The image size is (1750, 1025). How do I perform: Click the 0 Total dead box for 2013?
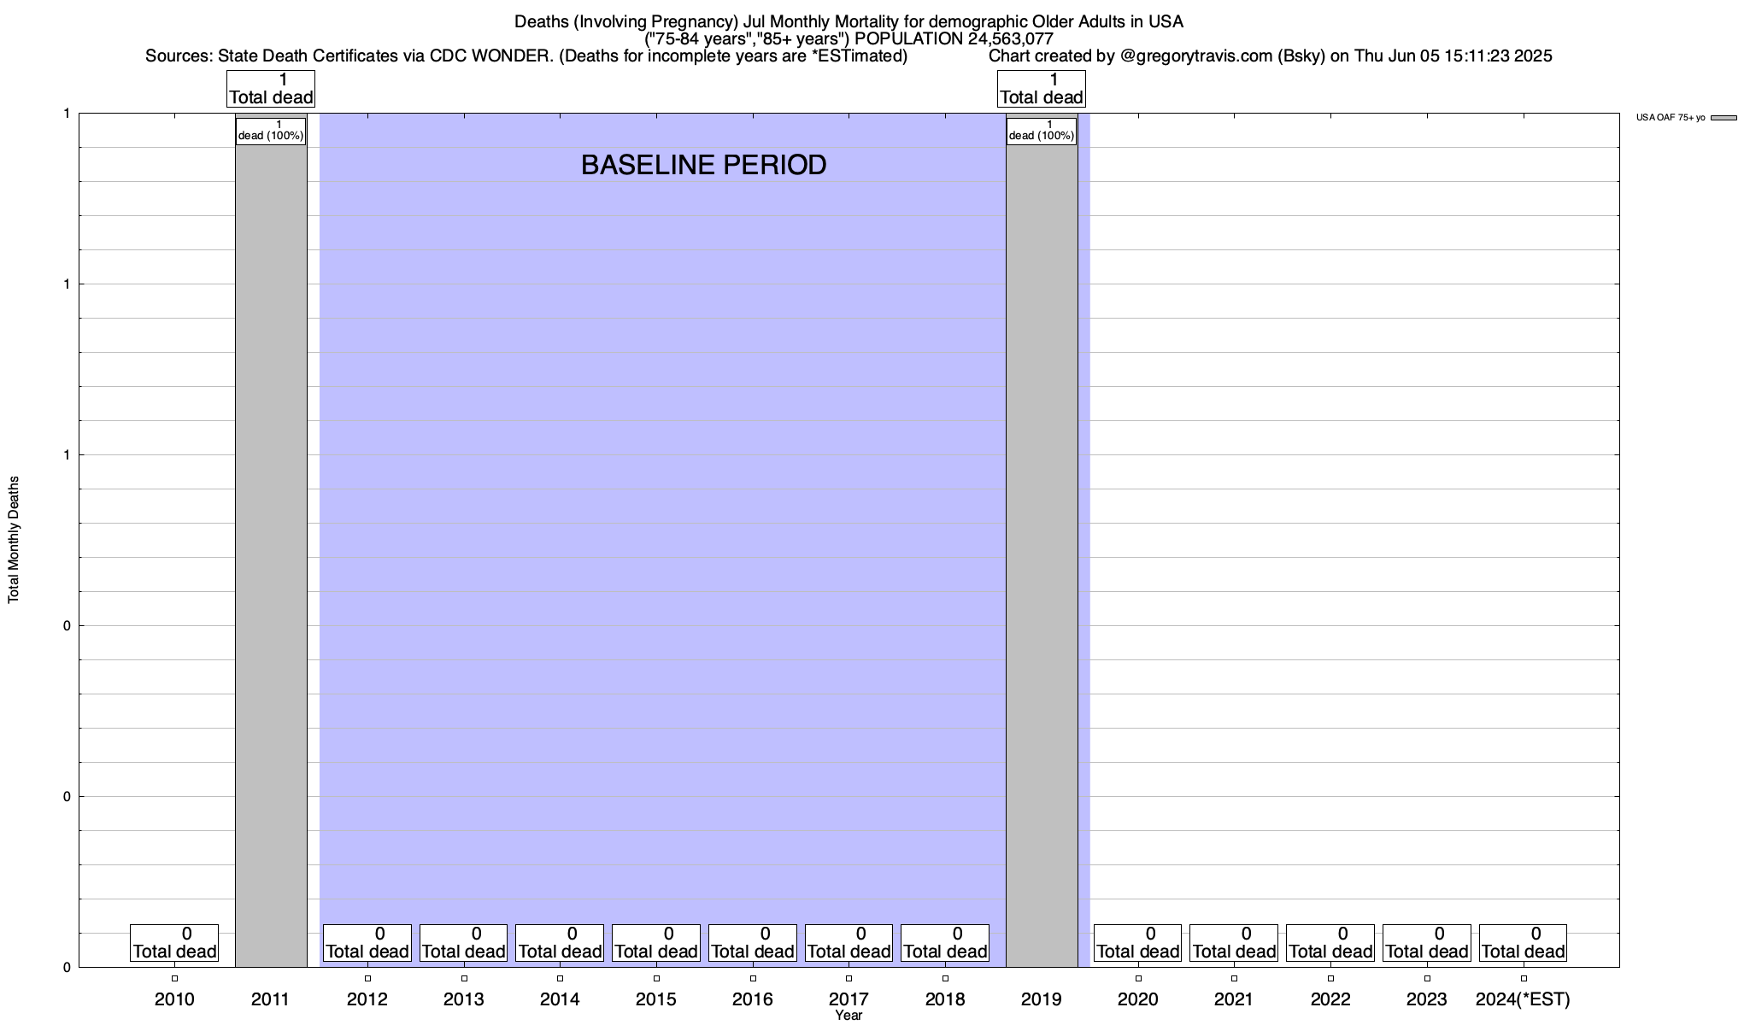(464, 943)
